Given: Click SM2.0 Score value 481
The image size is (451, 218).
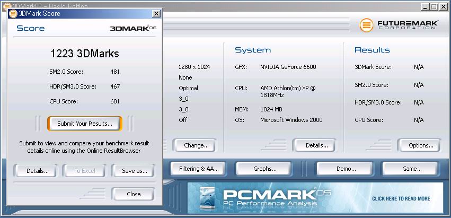Looking at the screenshot, I should (x=115, y=72).
